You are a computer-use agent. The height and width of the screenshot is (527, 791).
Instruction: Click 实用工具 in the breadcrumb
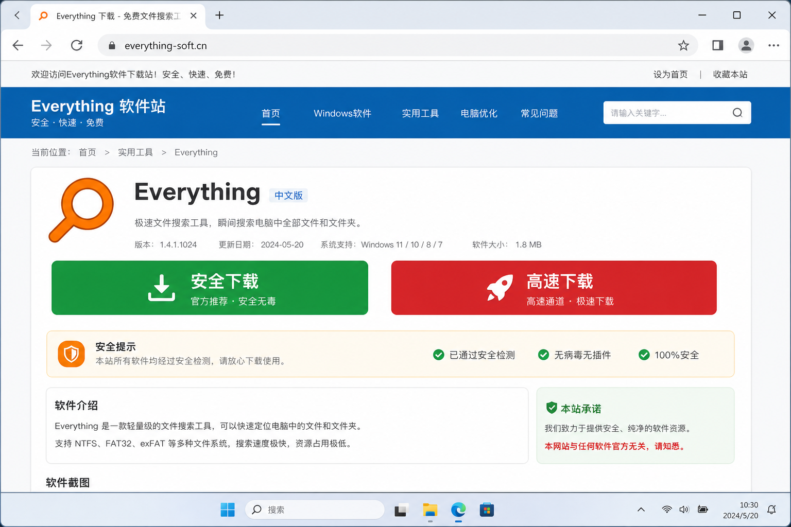tap(135, 152)
